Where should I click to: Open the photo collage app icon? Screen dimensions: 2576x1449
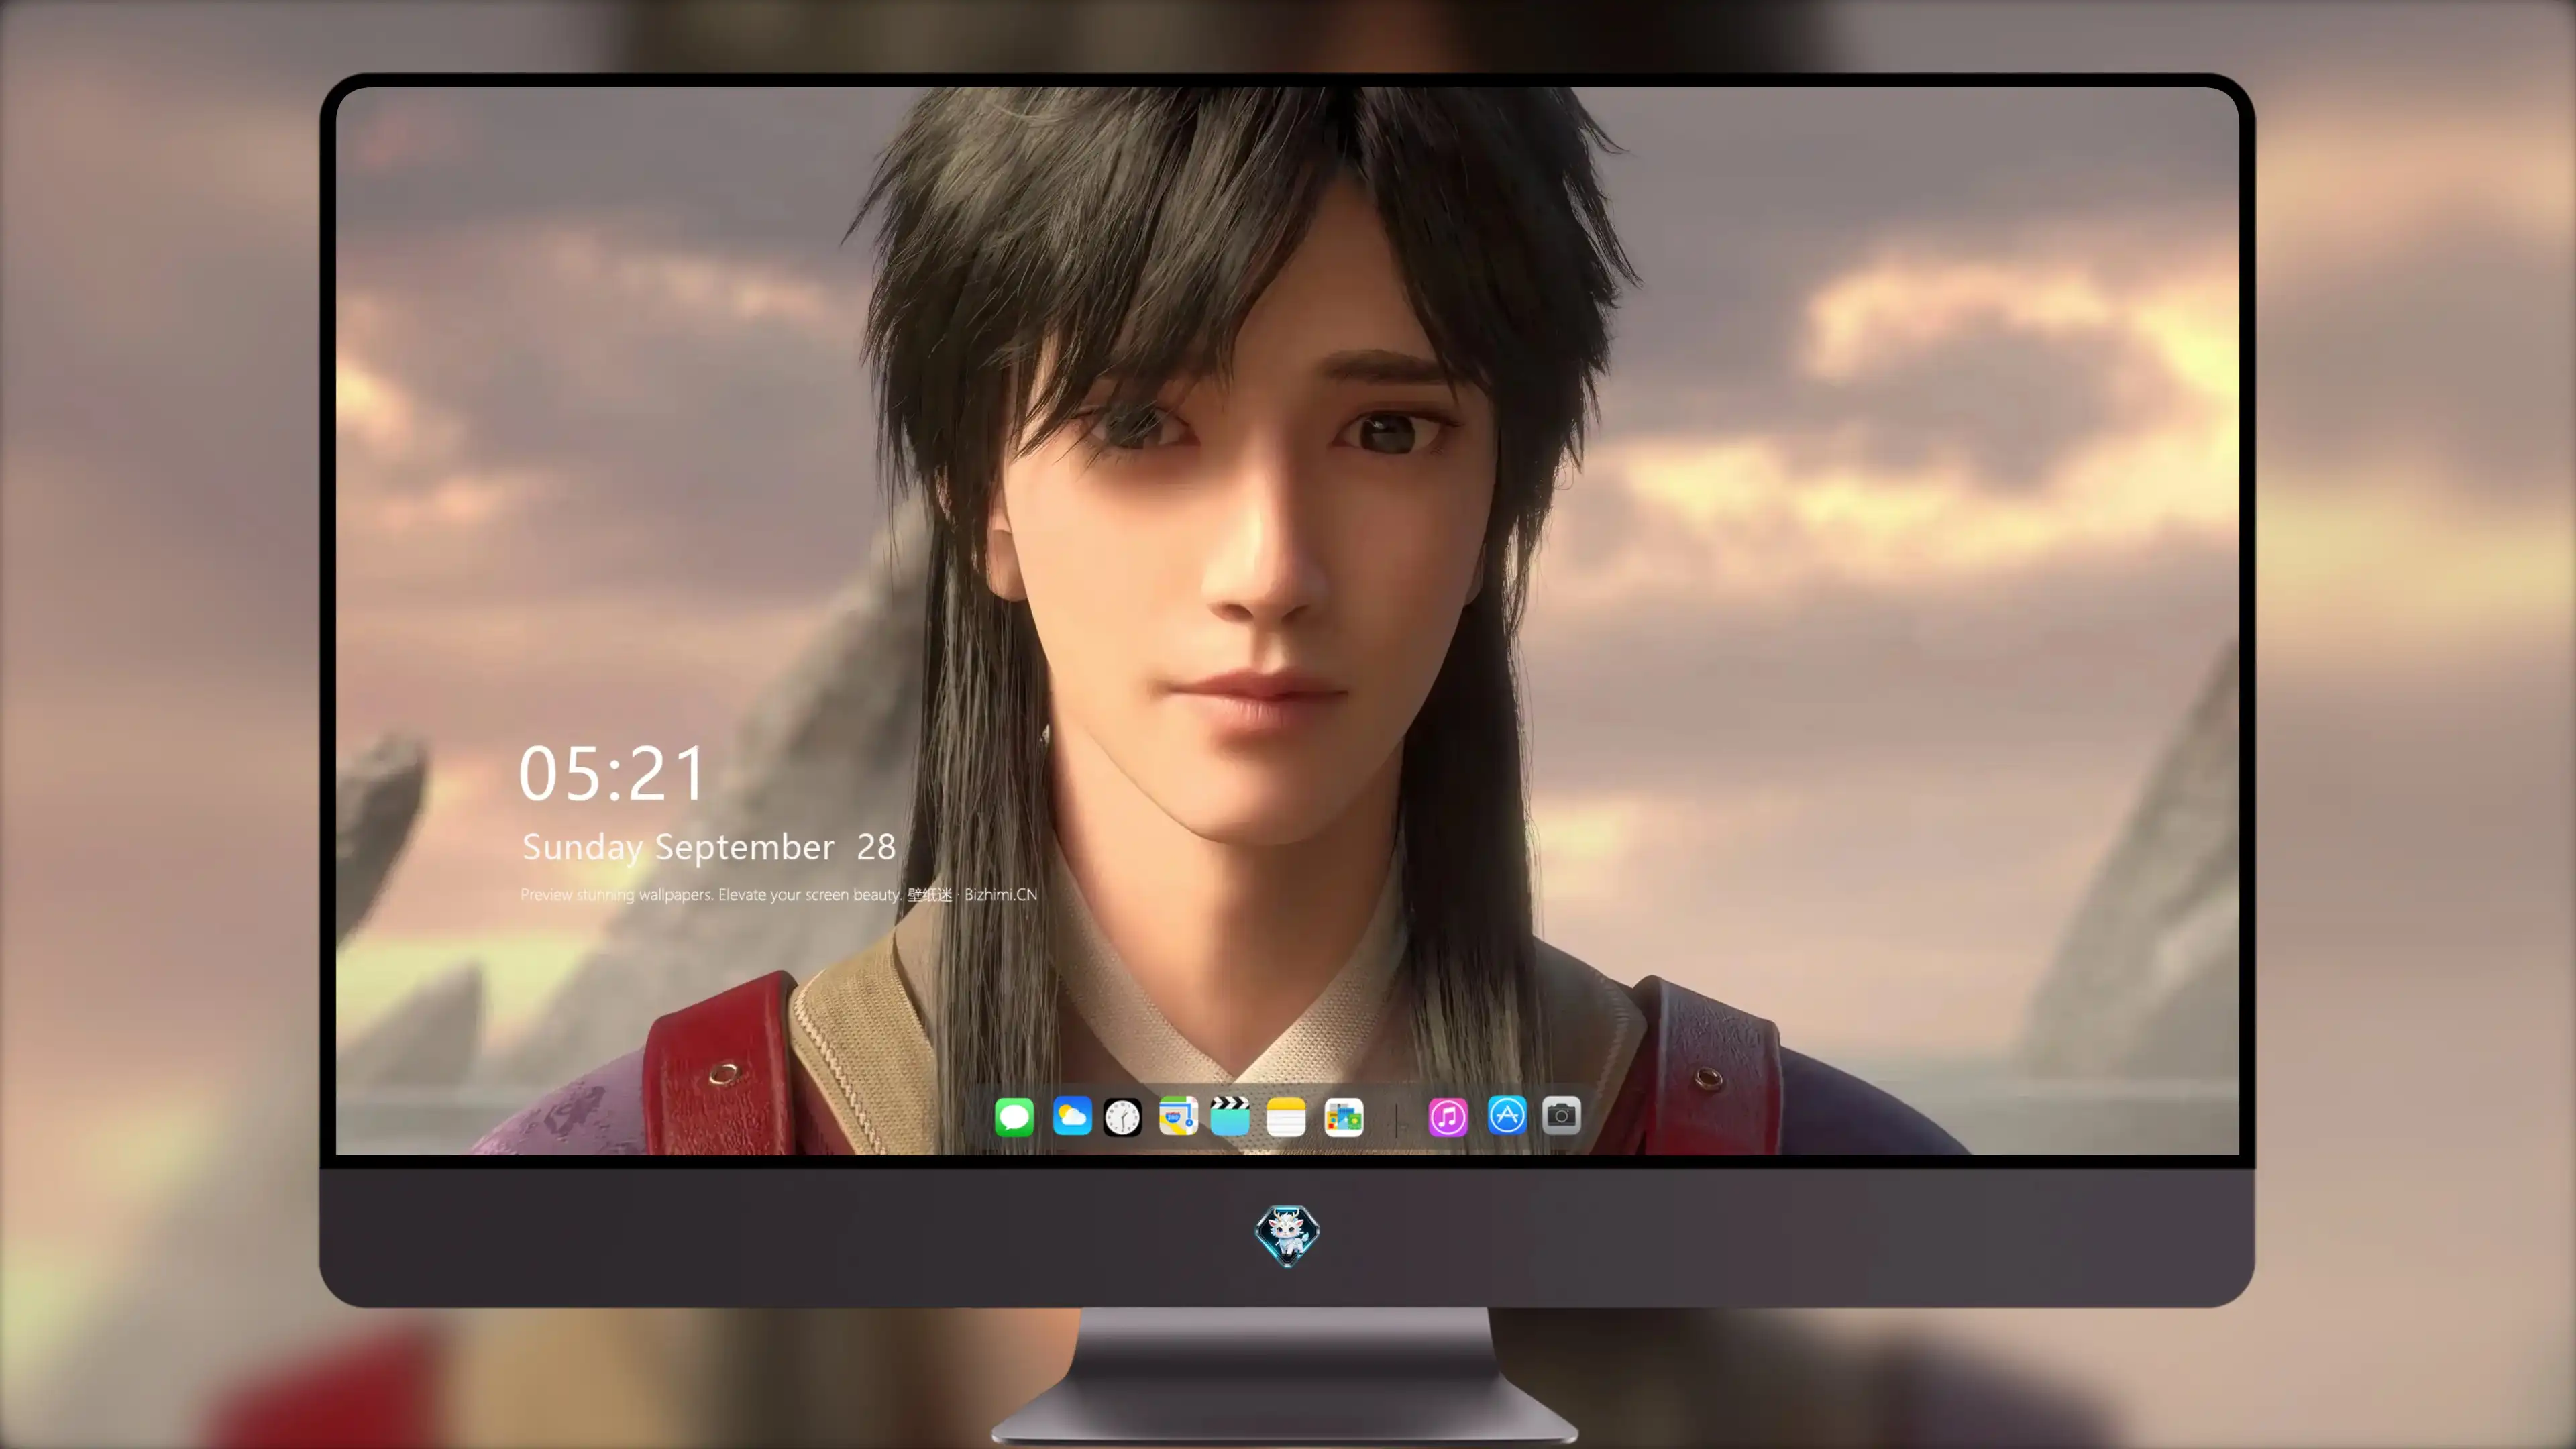[x=1344, y=1116]
